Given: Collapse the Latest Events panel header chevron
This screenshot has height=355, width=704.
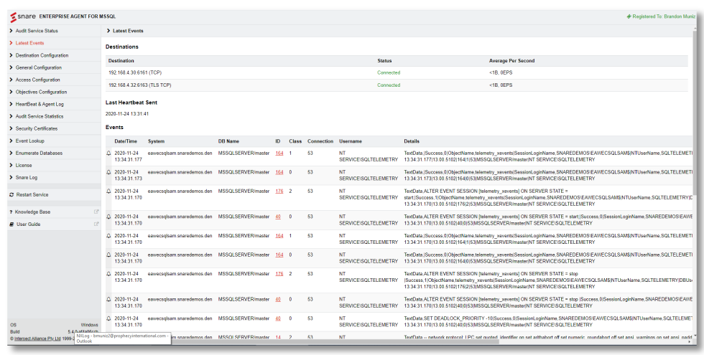Looking at the screenshot, I should [x=108, y=31].
